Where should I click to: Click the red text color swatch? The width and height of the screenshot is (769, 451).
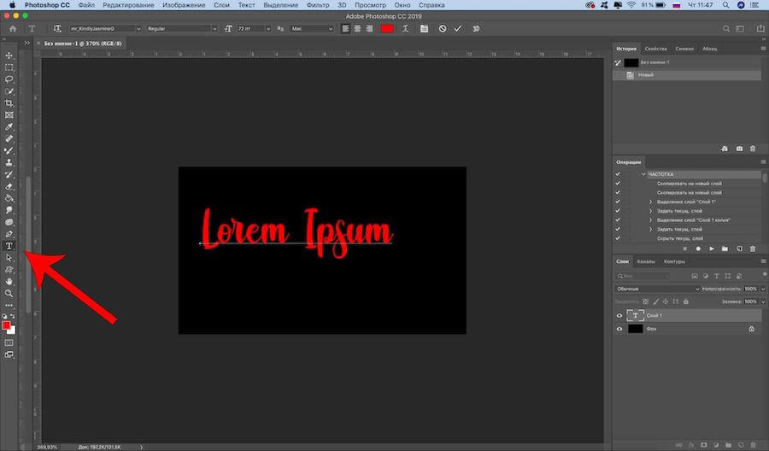(386, 28)
